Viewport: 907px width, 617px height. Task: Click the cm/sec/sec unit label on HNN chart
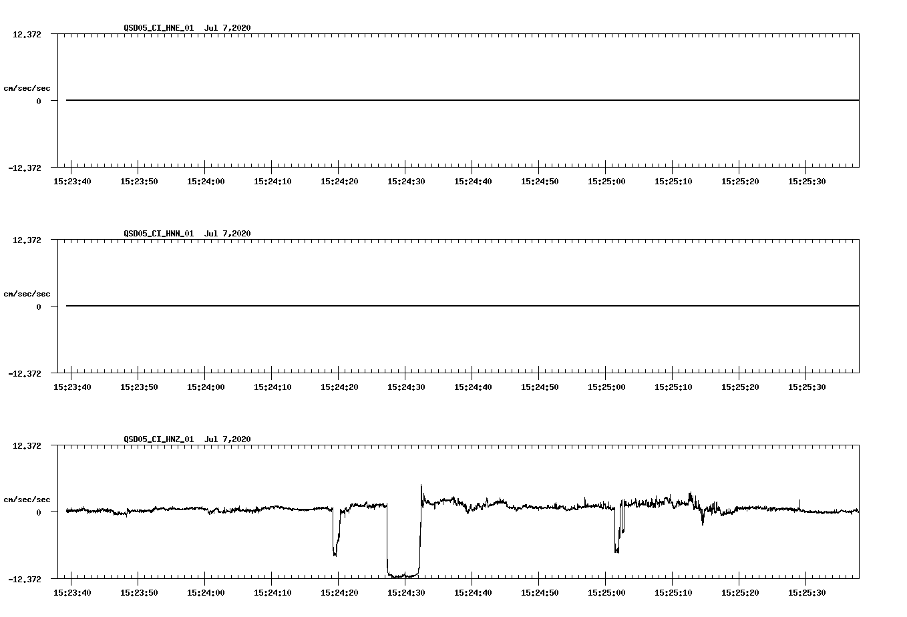pyautogui.click(x=27, y=294)
